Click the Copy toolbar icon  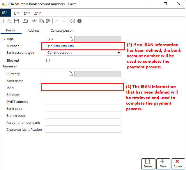point(41,21)
